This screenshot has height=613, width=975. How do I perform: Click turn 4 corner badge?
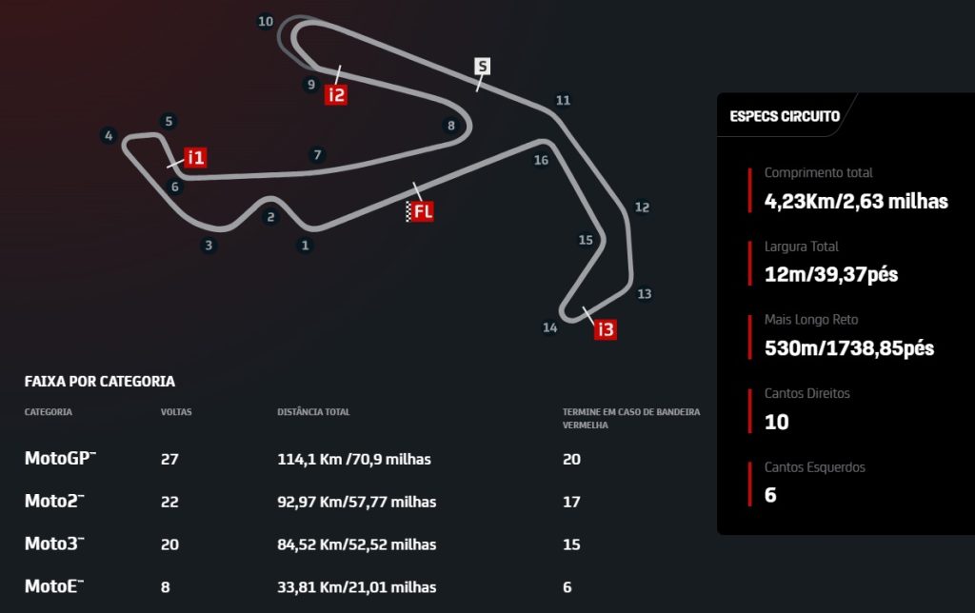(109, 135)
